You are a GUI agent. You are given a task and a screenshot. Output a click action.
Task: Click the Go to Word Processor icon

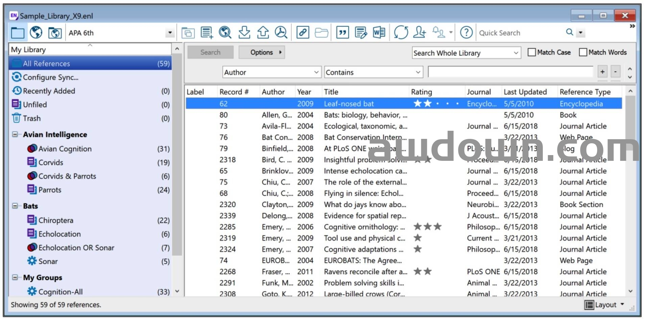pos(379,33)
